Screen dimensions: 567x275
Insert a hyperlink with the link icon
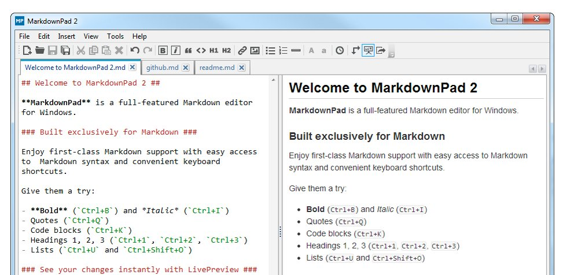click(x=242, y=50)
